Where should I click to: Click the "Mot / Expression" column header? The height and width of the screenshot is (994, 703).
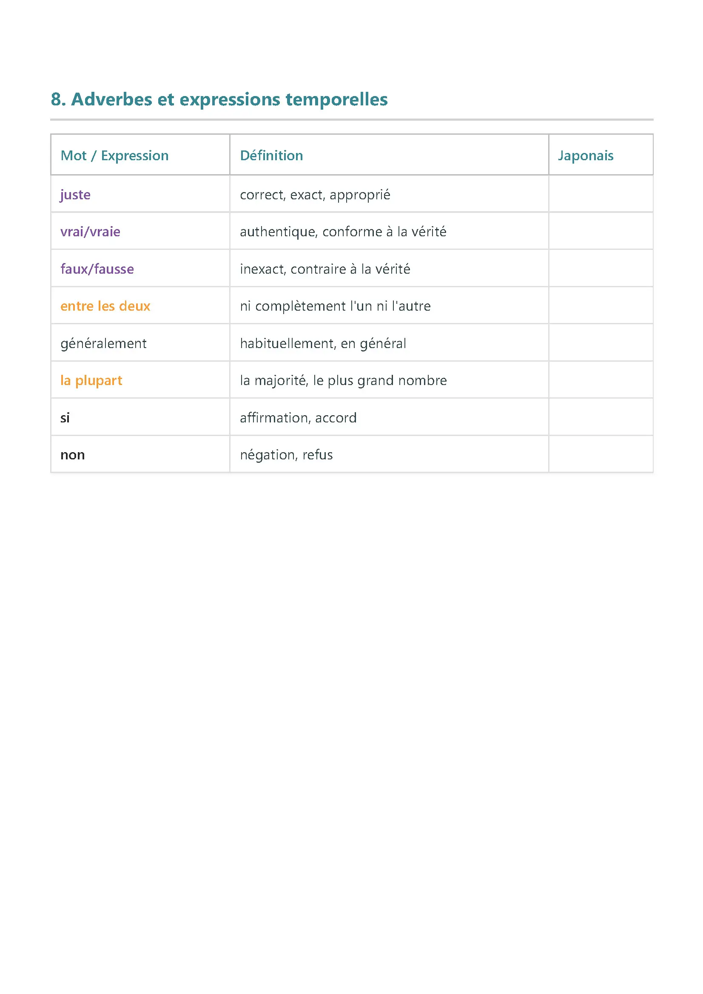coord(114,156)
